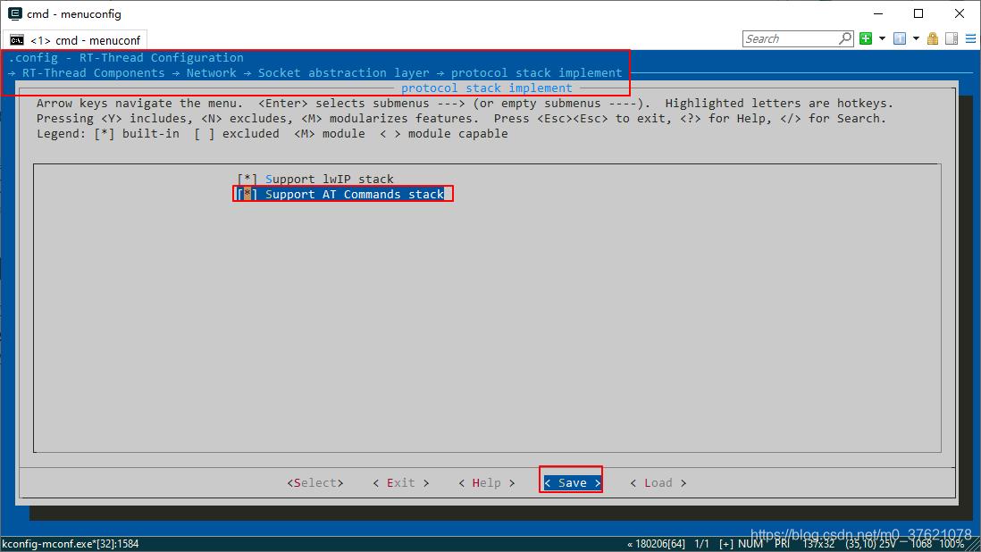Click the padlock lock icon
This screenshot has width=981, height=552.
(933, 38)
